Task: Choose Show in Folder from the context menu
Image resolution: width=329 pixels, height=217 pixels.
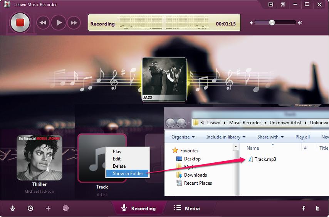Action: tap(128, 174)
